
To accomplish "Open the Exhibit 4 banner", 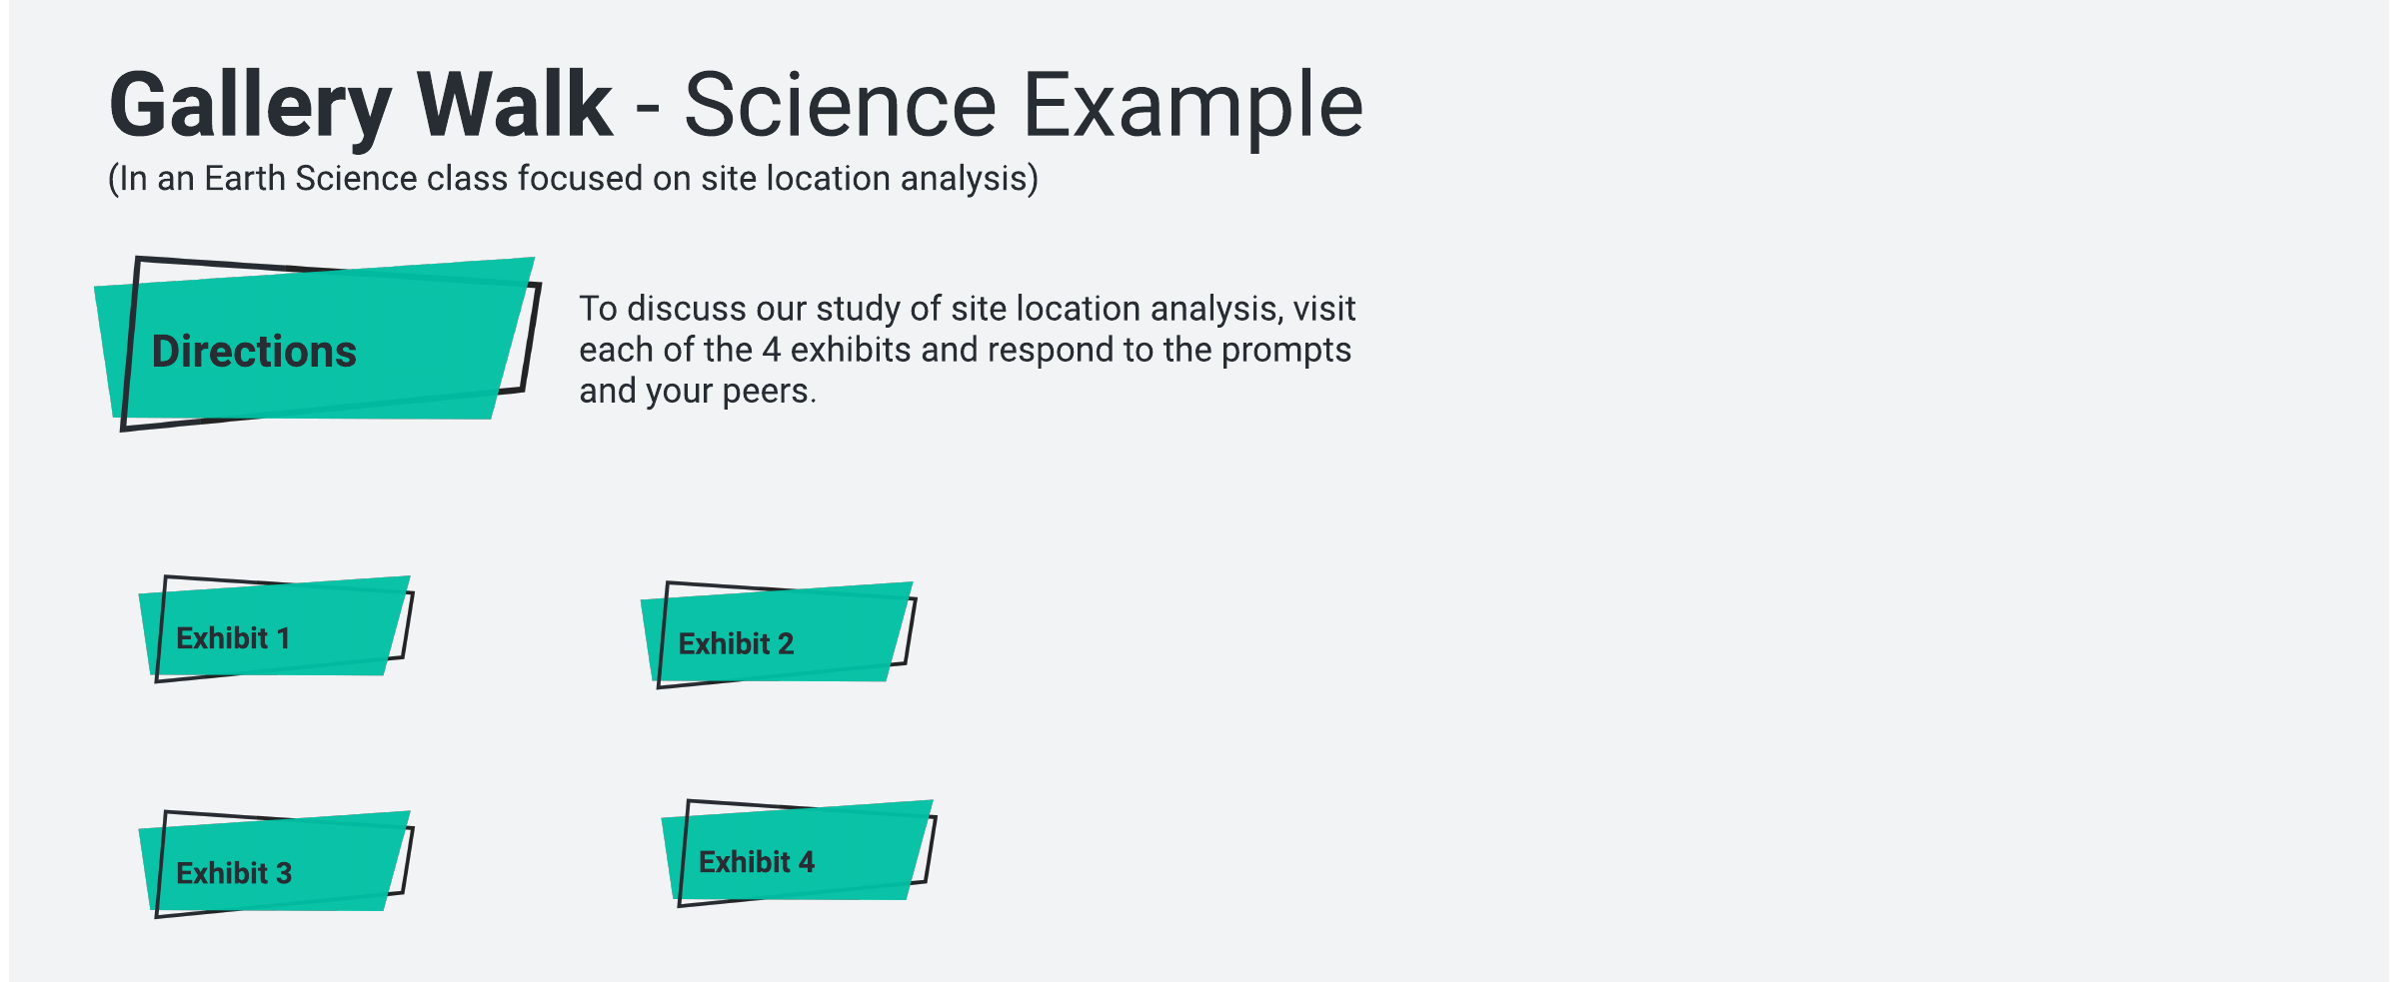I will coord(798,853).
